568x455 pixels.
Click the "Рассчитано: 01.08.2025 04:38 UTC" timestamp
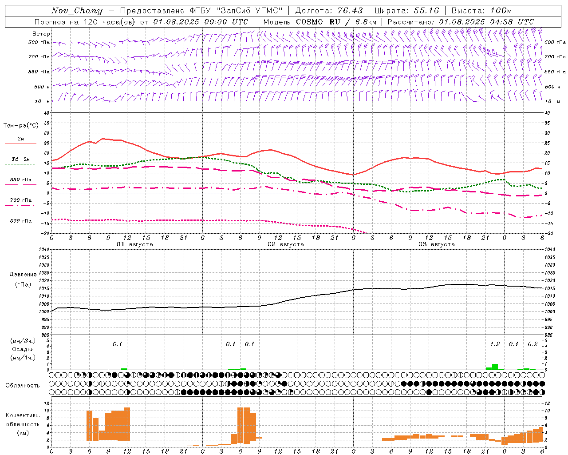pyautogui.click(x=461, y=22)
